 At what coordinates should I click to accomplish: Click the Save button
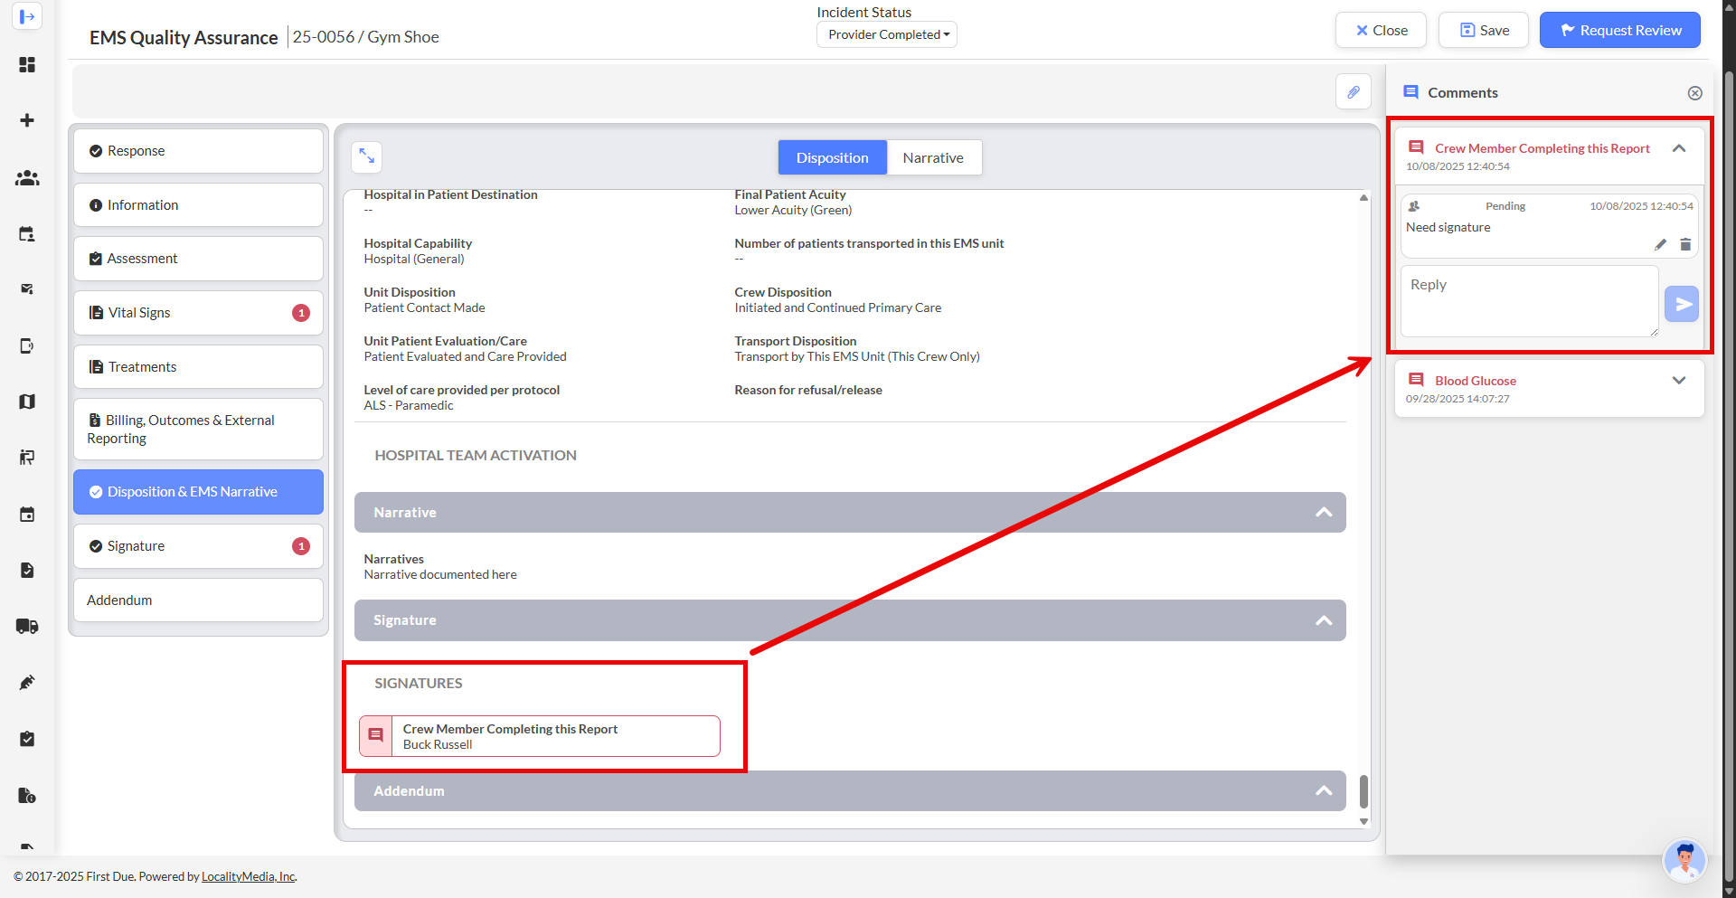1483,30
